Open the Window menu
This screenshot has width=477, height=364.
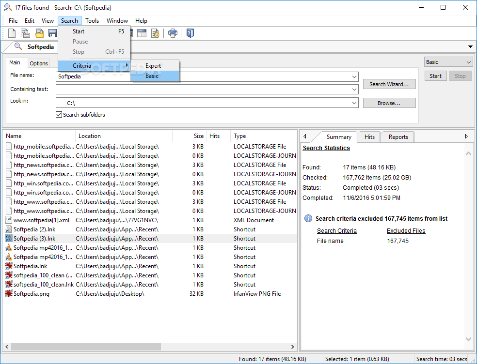tap(117, 21)
